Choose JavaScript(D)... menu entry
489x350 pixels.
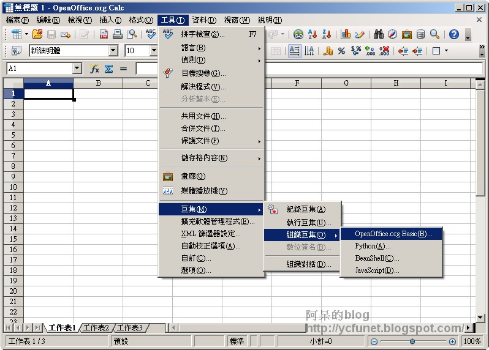click(392, 270)
